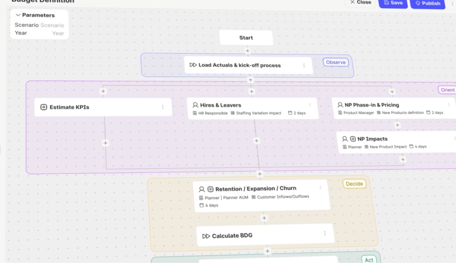Click the Close button
The image size is (456, 263).
tap(361, 3)
